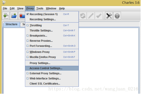Open the Tools menu
Screen dimensions: 141x94
40,8
